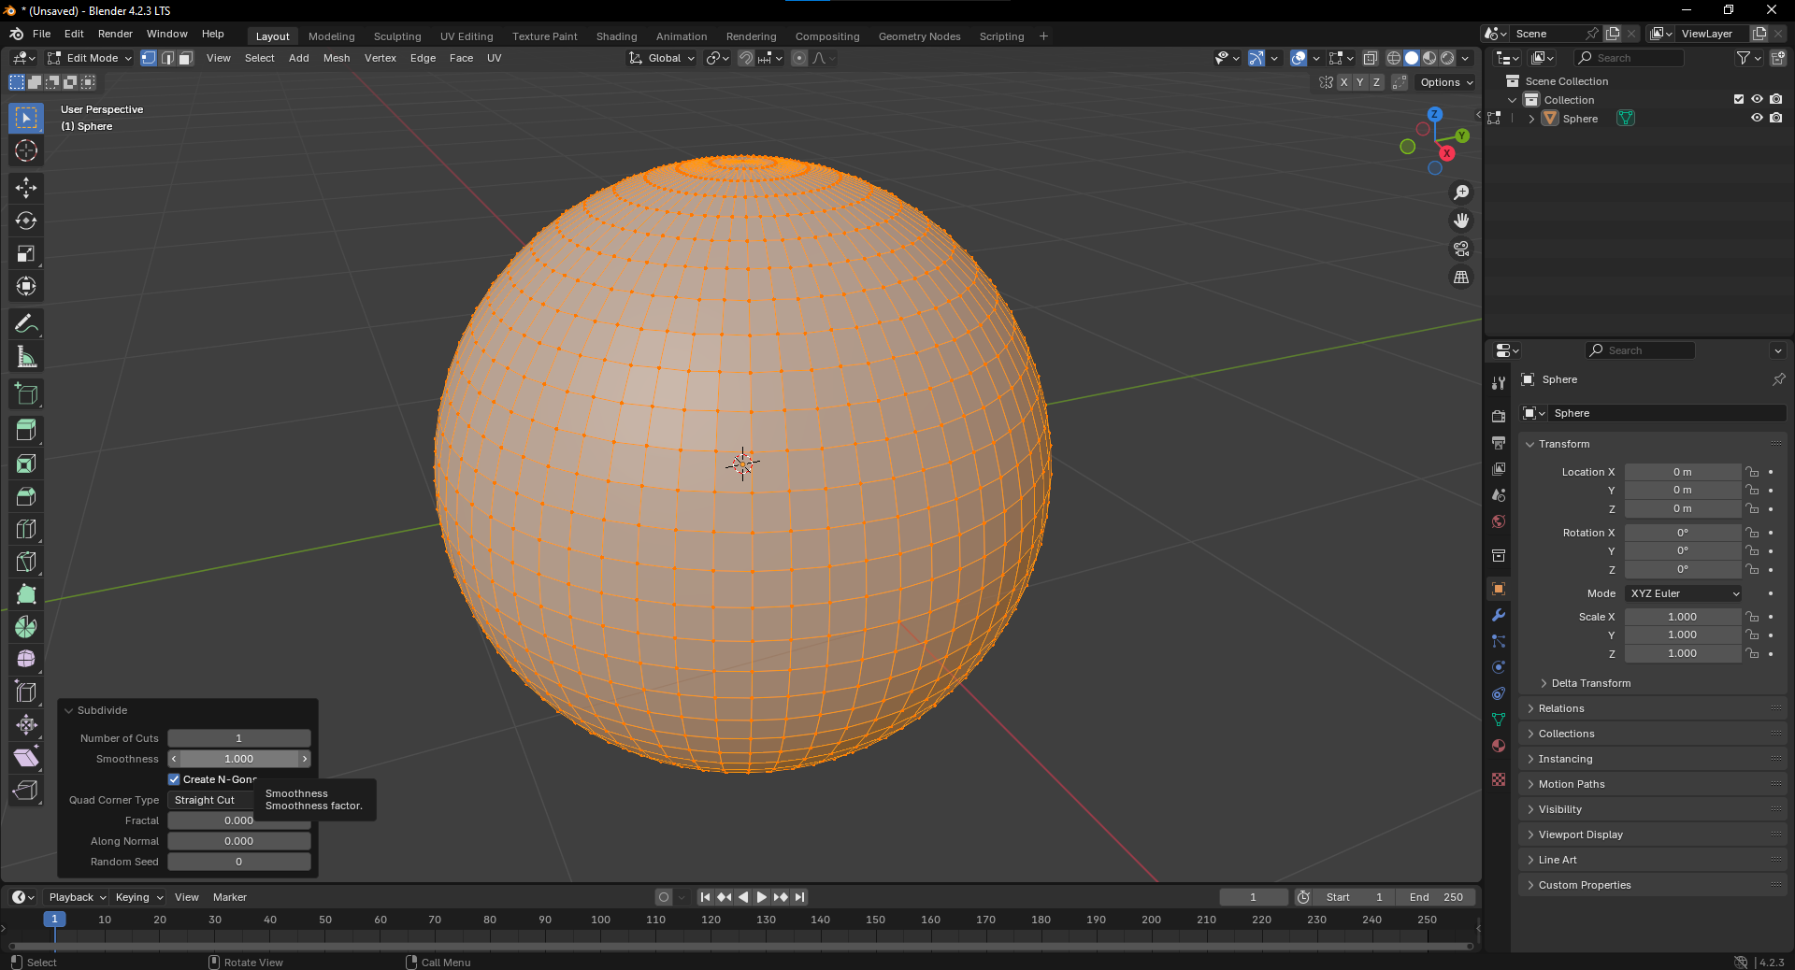The image size is (1795, 970).
Task: Enable vertex select mode
Action: point(148,58)
